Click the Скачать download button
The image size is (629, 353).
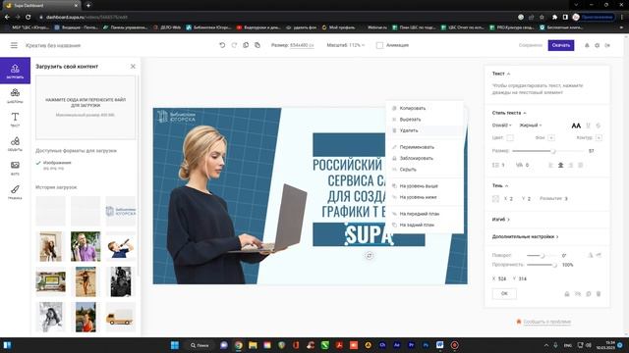coord(561,45)
